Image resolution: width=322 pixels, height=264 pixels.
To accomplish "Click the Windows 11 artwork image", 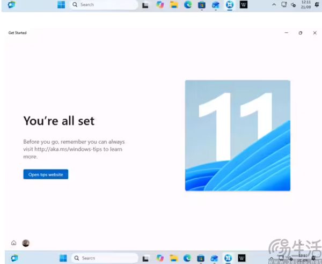I will (238, 136).
